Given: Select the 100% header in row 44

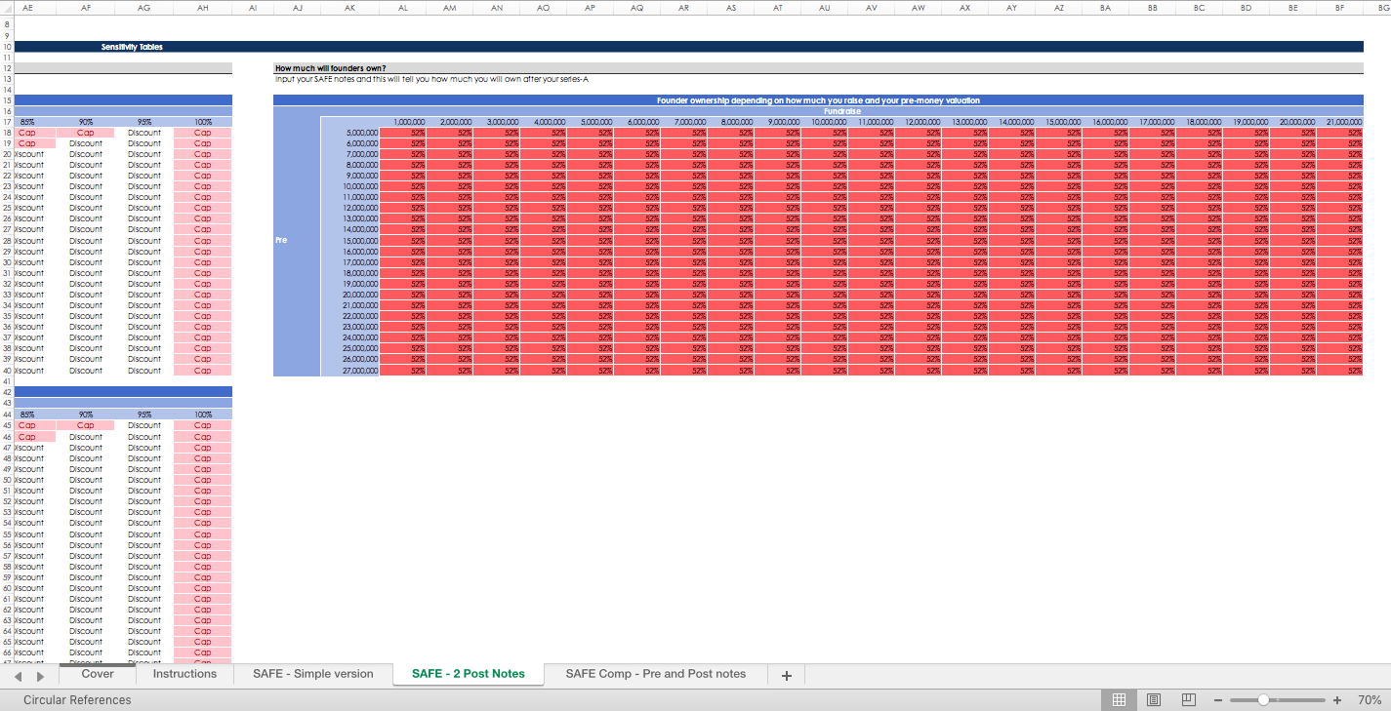Looking at the screenshot, I should (x=203, y=415).
